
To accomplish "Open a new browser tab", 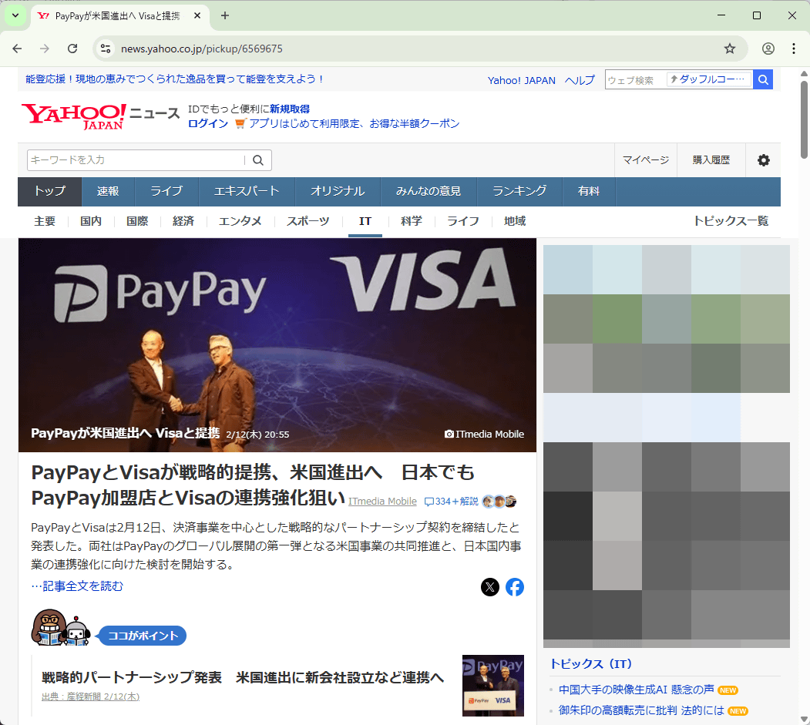I will pyautogui.click(x=225, y=15).
